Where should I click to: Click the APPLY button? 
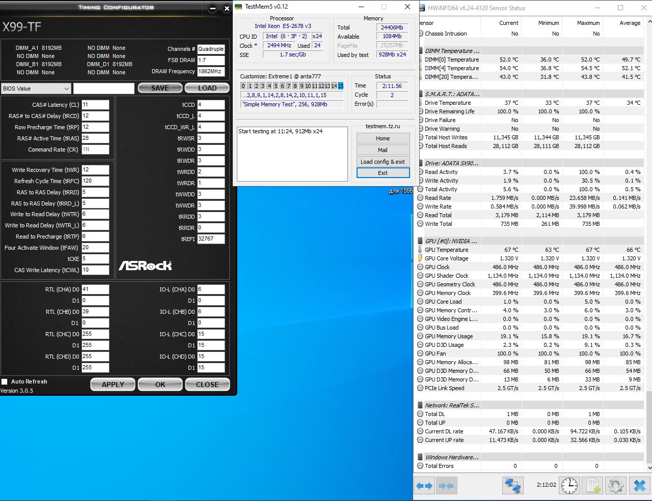[x=113, y=385]
